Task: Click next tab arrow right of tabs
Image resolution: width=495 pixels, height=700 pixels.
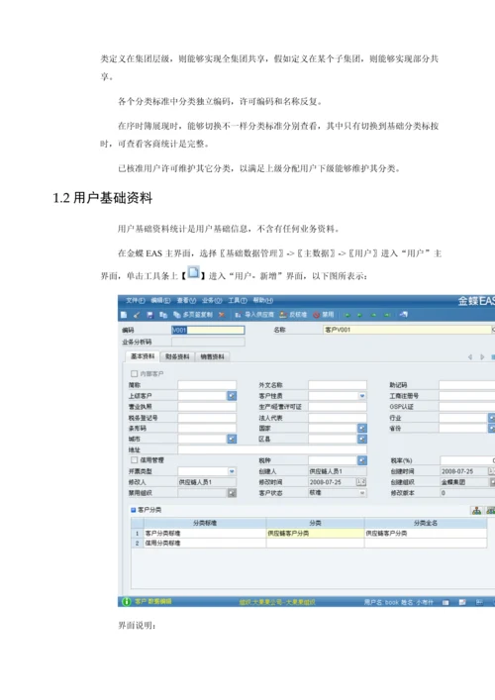Action: tap(482, 356)
